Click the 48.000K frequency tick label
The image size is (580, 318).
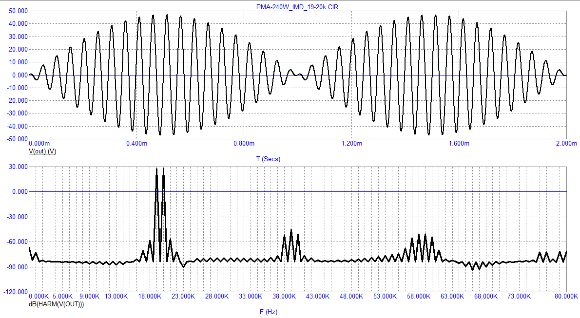point(351,297)
